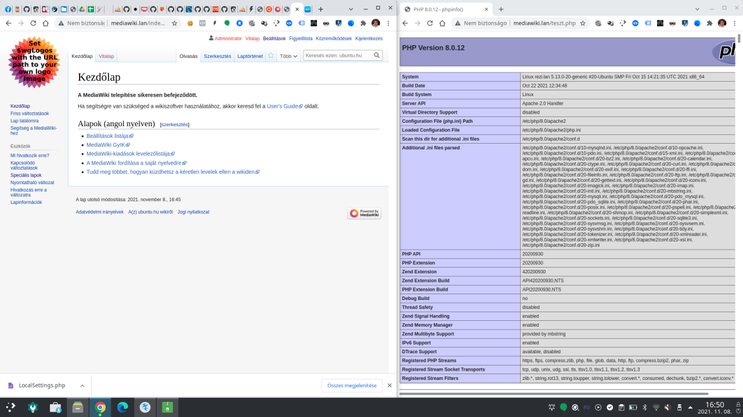743x417 pixels.
Task: Select the Olvasás read tab
Action: [x=189, y=56]
